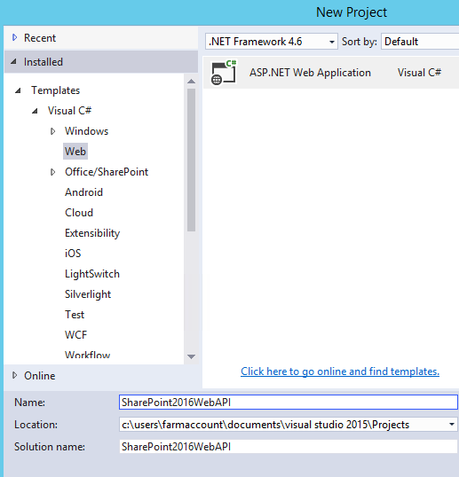The width and height of the screenshot is (459, 477).
Task: Click the Visual C# language label in template row
Action: [419, 73]
